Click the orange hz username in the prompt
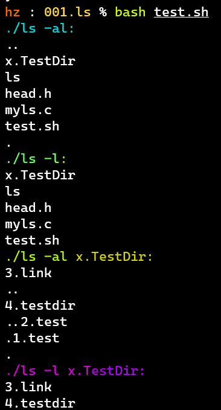This screenshot has width=221, height=410. (x=13, y=12)
